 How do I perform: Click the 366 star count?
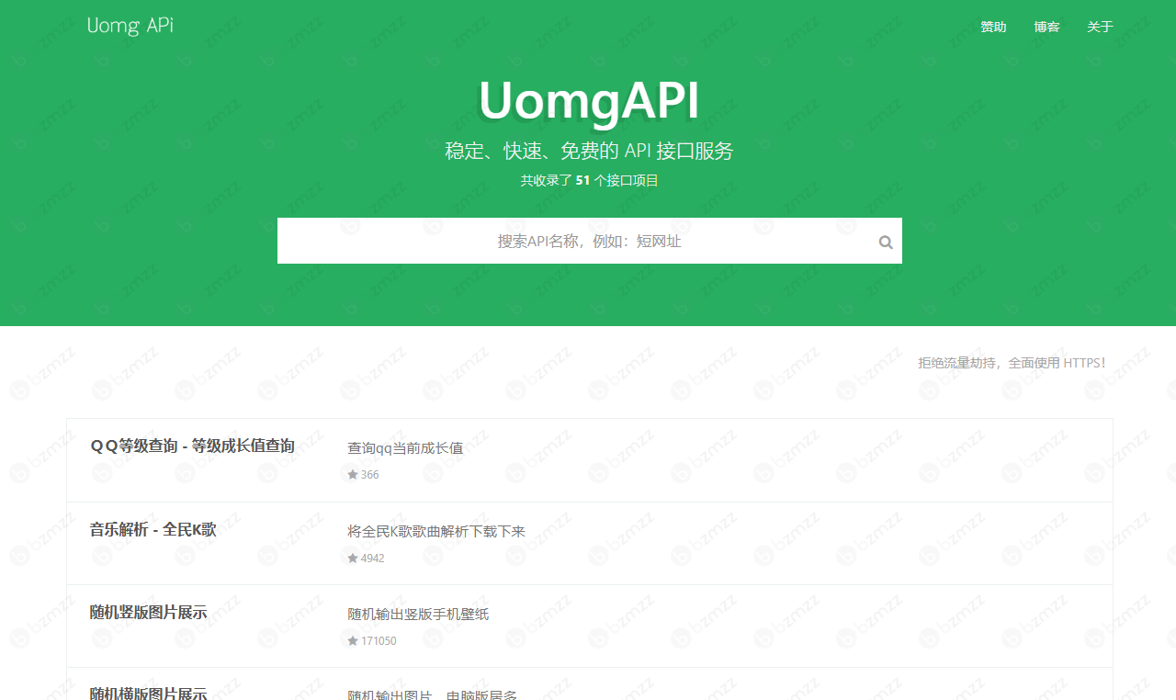pos(369,475)
